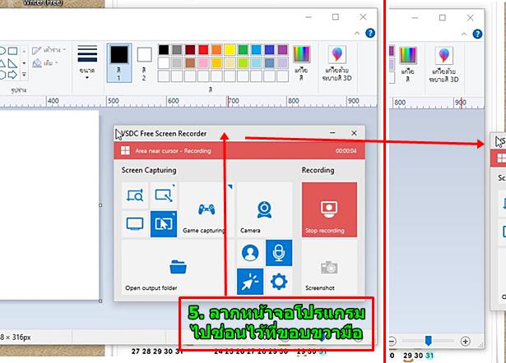Image resolution: width=506 pixels, height=363 pixels.
Task: Select the right triangle shape
Action: point(12,63)
